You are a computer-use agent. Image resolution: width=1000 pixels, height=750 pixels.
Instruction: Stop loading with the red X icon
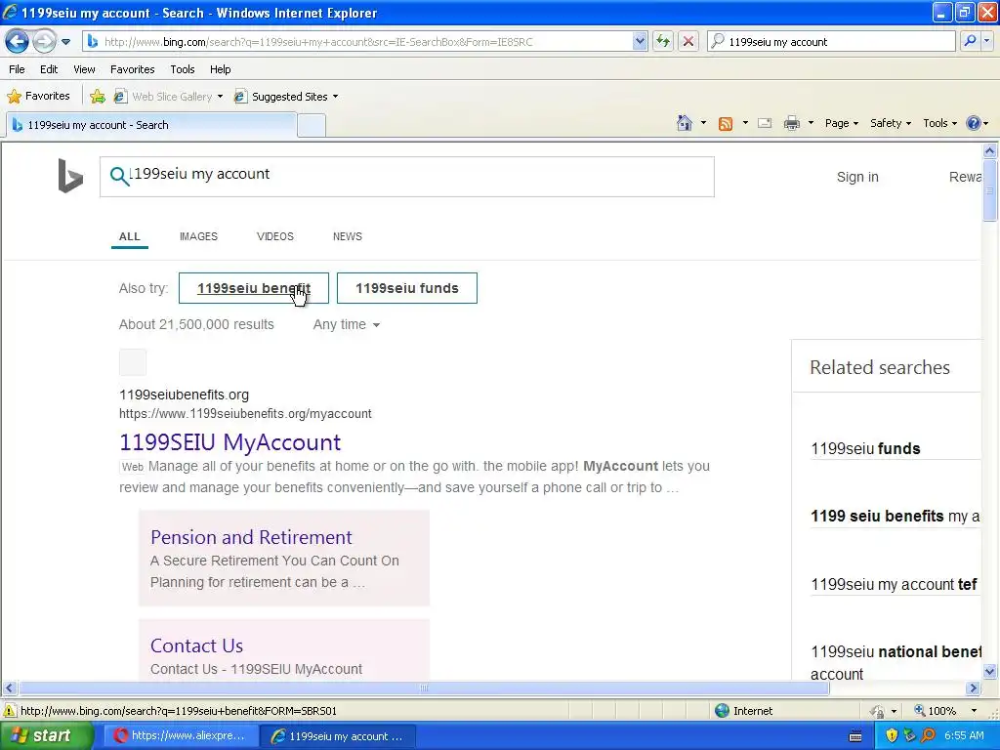click(x=688, y=41)
